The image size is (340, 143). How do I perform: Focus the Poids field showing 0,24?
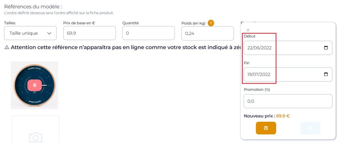point(208,34)
